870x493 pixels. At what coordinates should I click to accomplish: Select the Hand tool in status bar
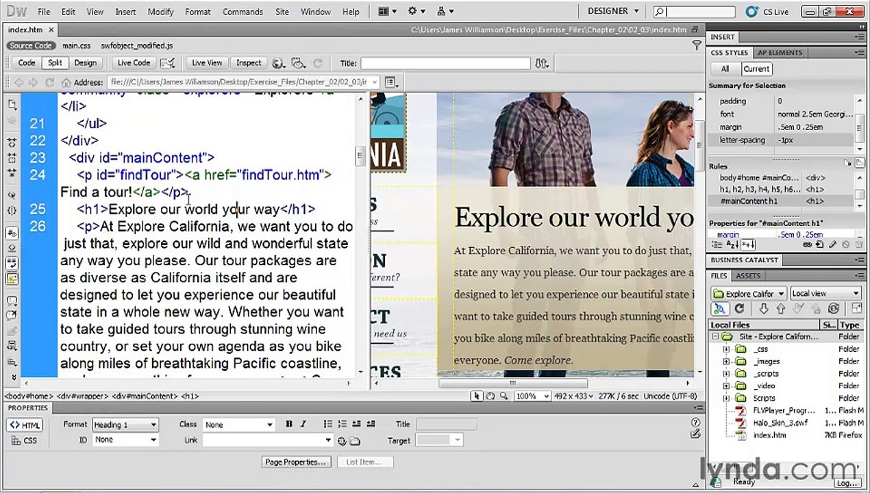[x=490, y=396]
